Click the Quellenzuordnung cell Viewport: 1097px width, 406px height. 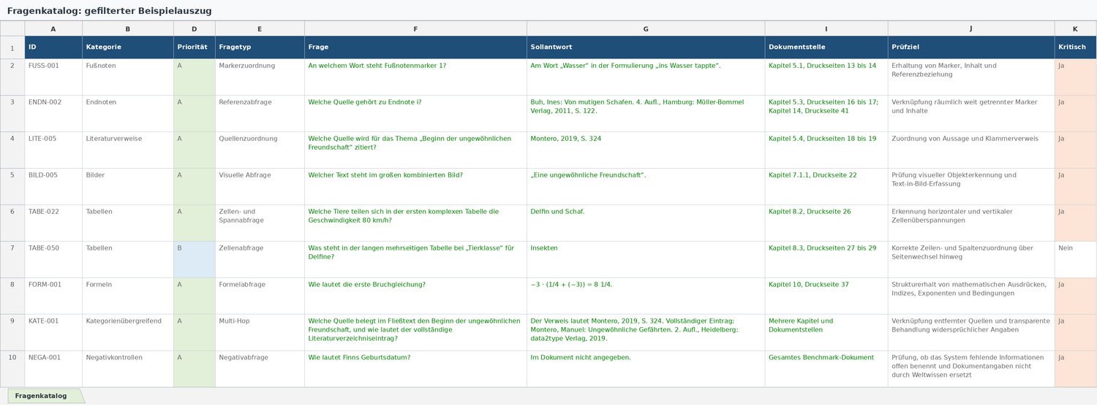click(x=260, y=150)
